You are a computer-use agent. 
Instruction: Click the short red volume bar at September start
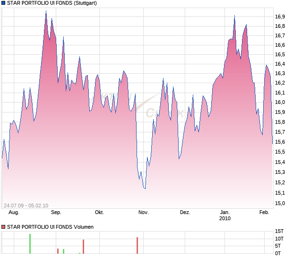tap(58, 251)
